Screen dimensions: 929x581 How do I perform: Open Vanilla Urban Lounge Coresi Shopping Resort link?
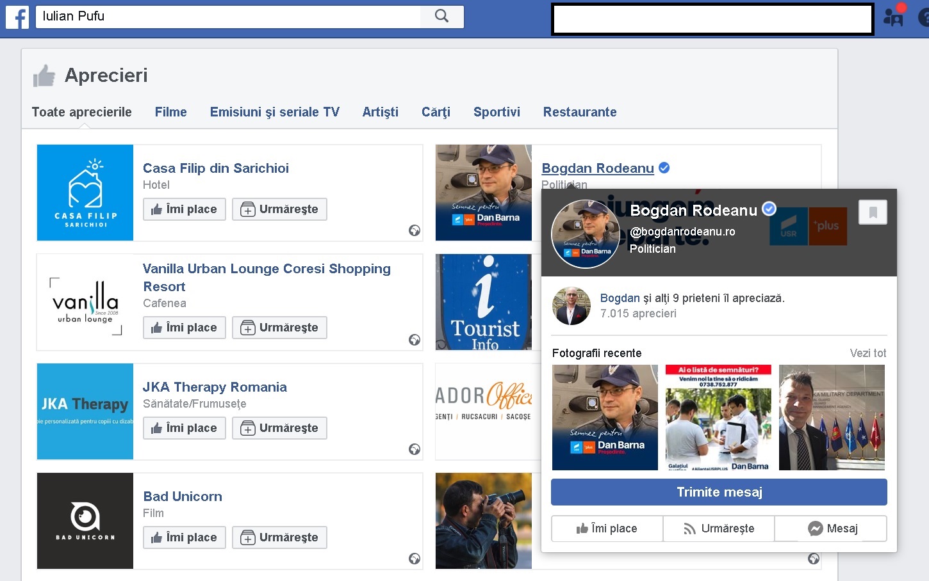(267, 278)
